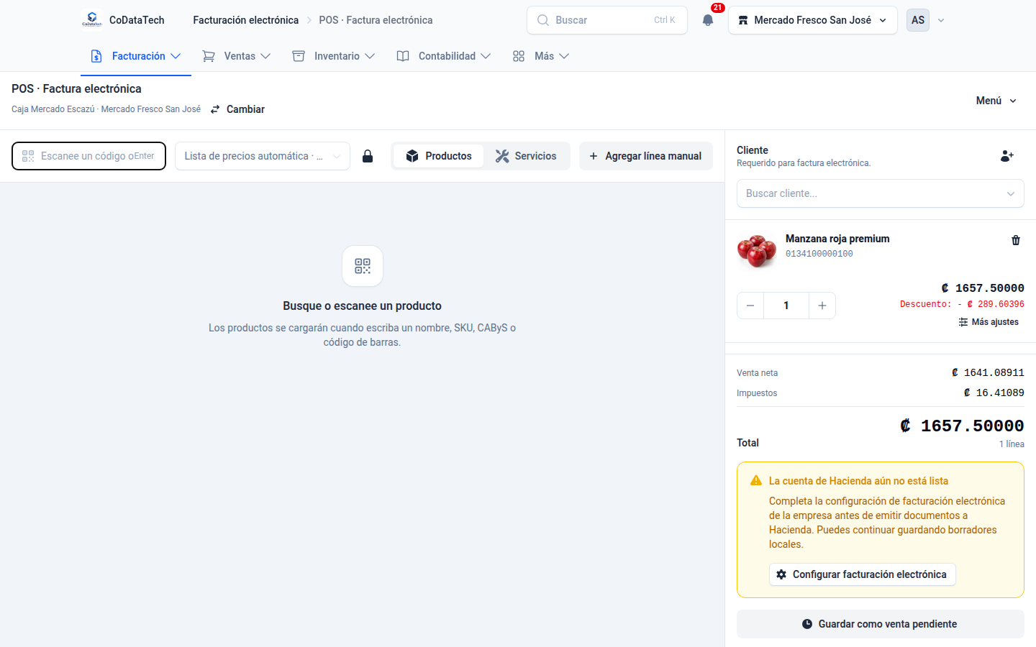
Task: Increase quantity with the plus button
Action: (822, 306)
